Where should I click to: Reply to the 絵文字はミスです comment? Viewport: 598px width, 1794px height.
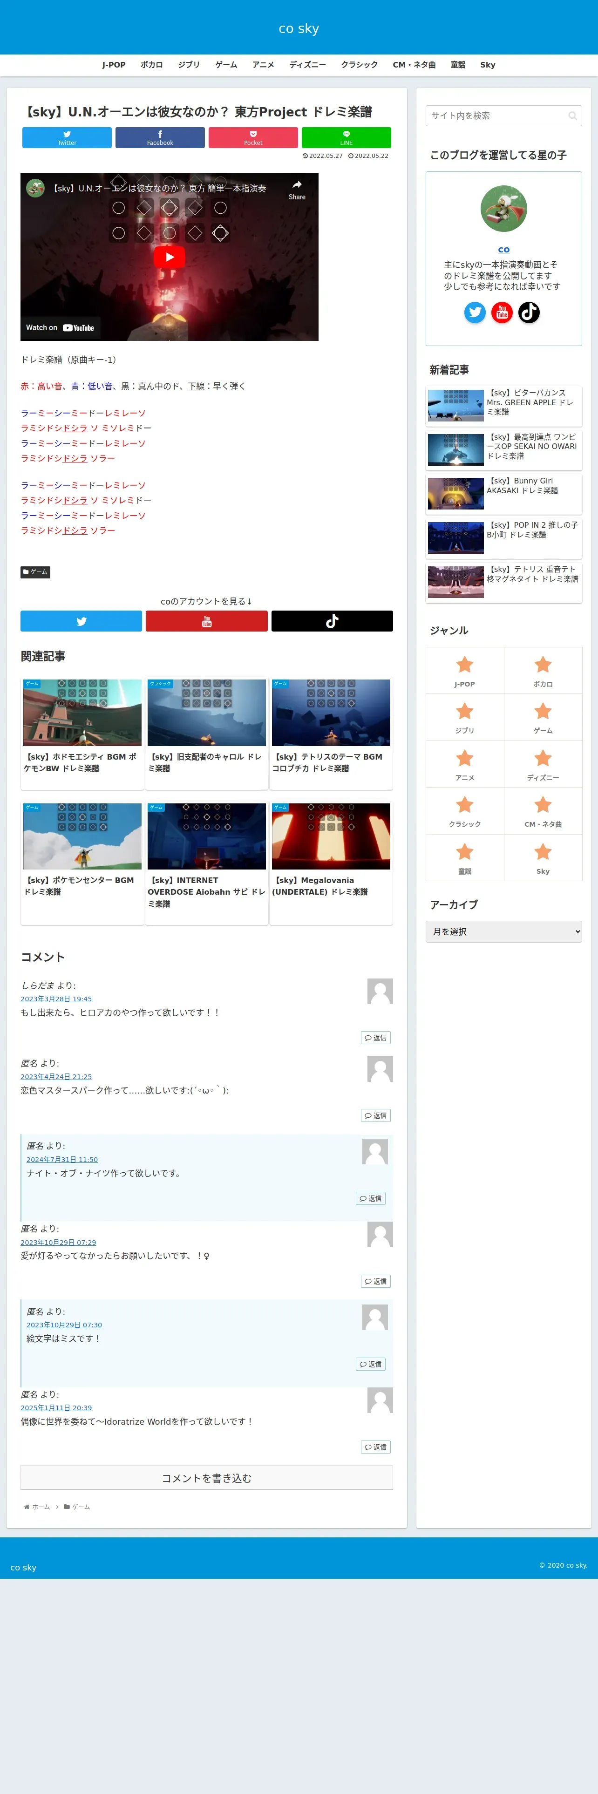point(371,1364)
